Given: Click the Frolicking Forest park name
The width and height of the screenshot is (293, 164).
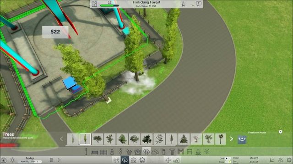Looking at the screenshot, I should tap(146, 2).
